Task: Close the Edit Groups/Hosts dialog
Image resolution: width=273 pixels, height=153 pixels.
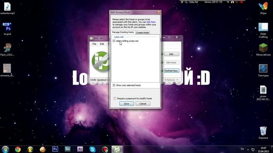Action: (158, 12)
